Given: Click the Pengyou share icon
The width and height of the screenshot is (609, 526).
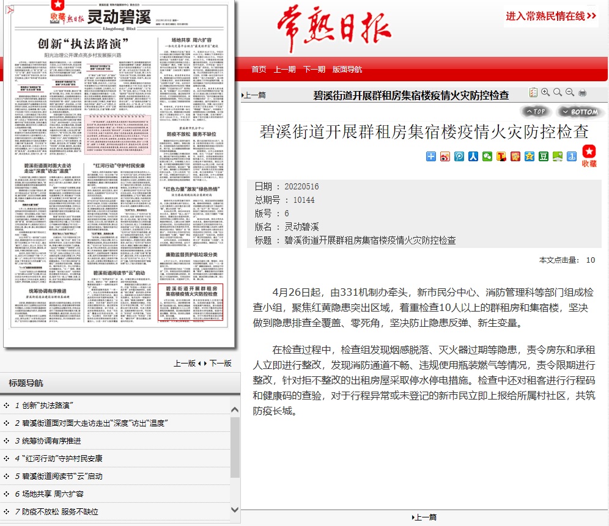Looking at the screenshot, I should point(459,156).
